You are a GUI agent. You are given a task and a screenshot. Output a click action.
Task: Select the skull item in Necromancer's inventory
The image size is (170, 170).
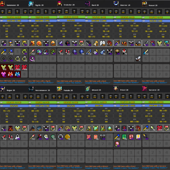pos(46,137)
